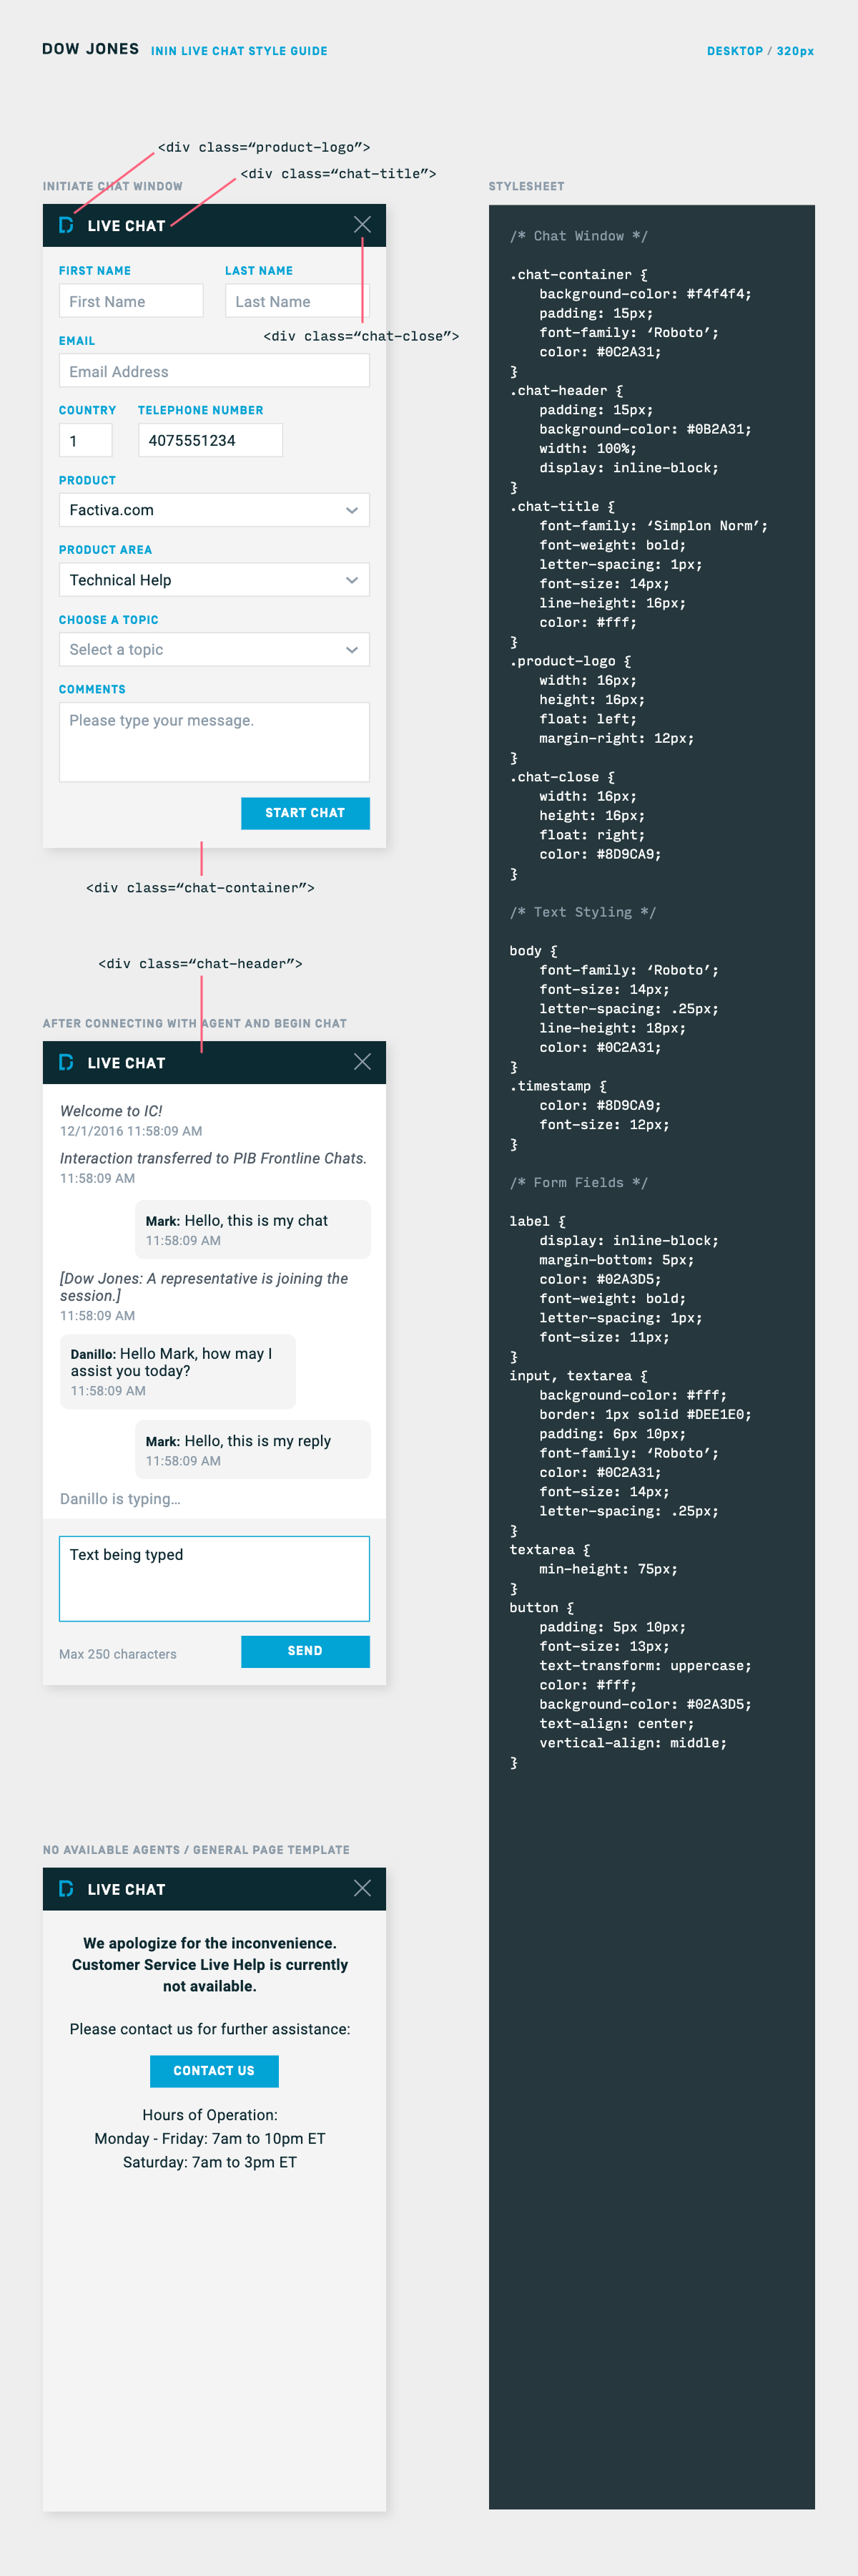This screenshot has width=858, height=2576.
Task: Click the START CHAT button
Action: (x=305, y=813)
